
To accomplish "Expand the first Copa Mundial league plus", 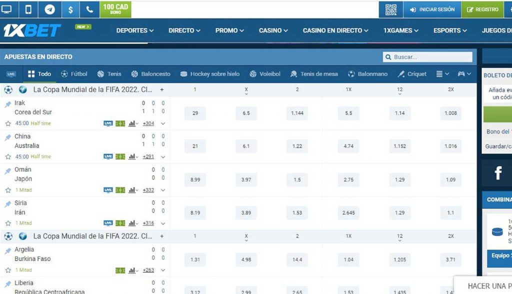I will [x=161, y=89].
